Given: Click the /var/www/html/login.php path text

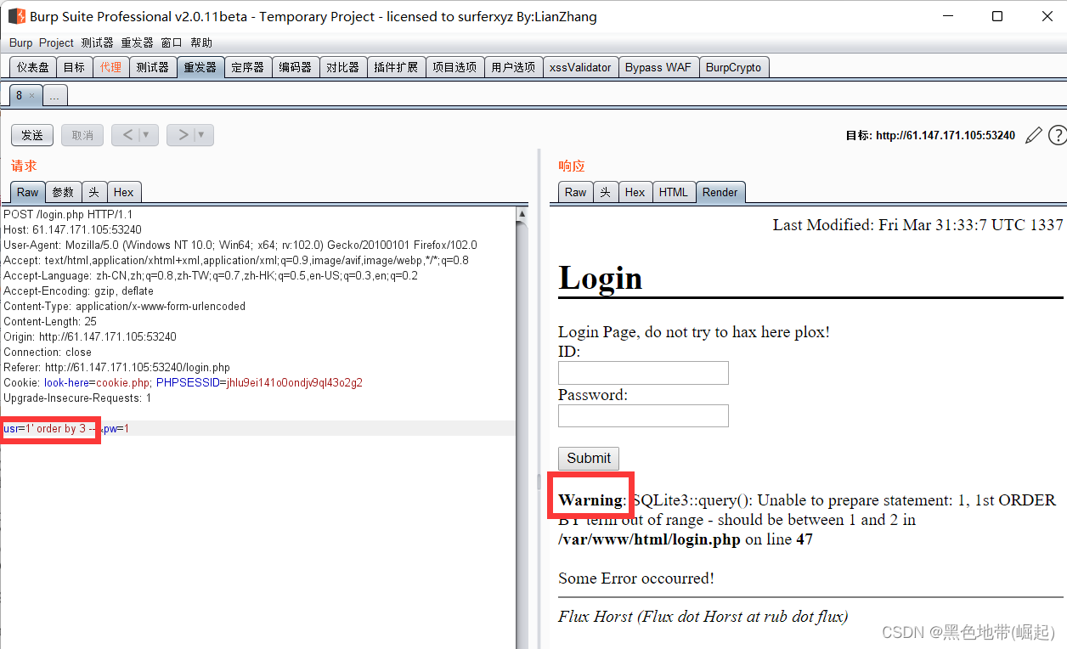Looking at the screenshot, I should 649,539.
